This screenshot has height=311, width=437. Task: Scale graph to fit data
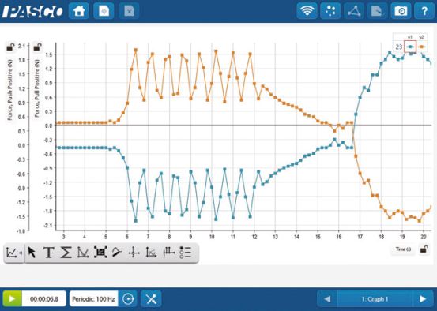pyautogui.click(x=100, y=253)
